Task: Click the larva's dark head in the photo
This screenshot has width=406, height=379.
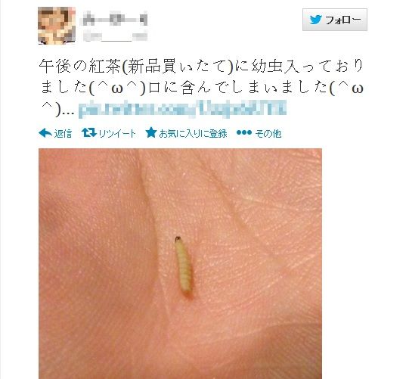Action: pos(178,238)
